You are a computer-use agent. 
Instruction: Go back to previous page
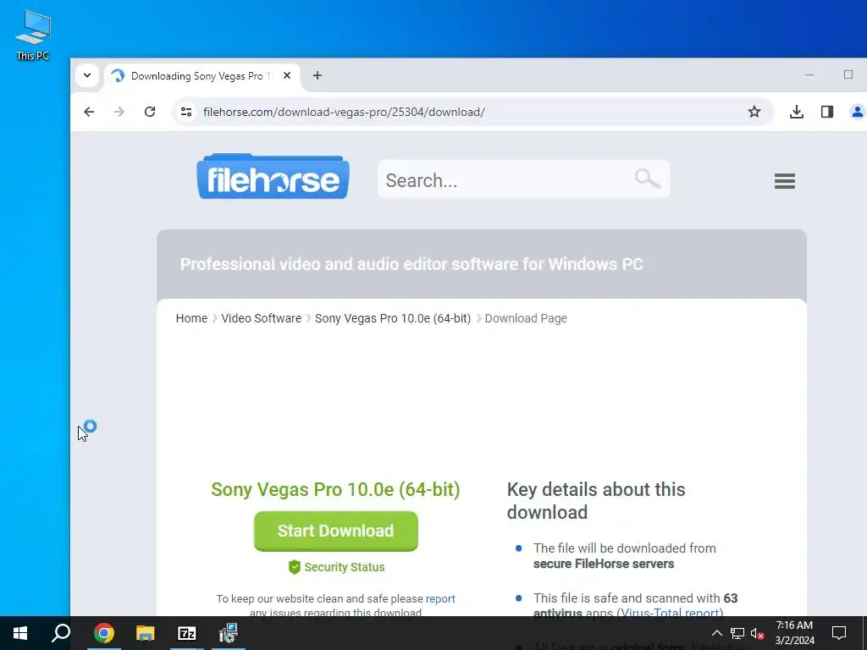tap(89, 112)
